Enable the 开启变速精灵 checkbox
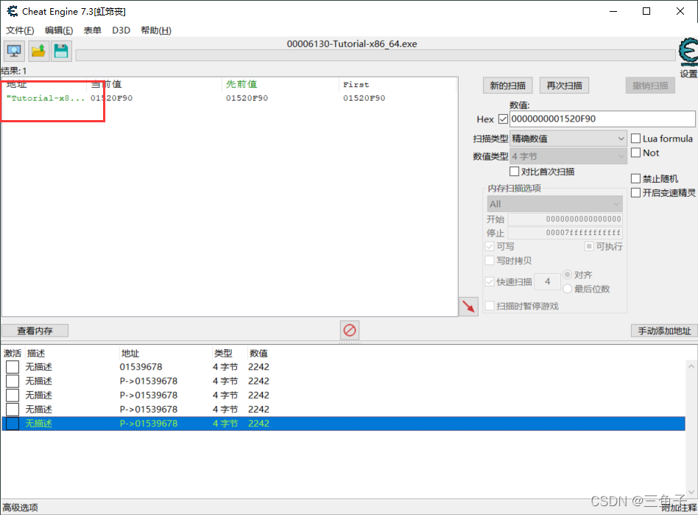The image size is (698, 515). click(x=635, y=193)
